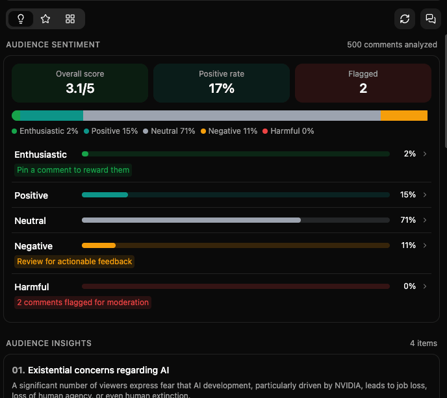Click the refresh analysis icon
Image resolution: width=447 pixels, height=398 pixels.
pyautogui.click(x=405, y=19)
